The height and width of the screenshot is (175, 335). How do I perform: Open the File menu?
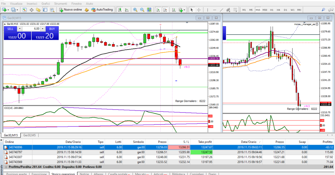3,4
